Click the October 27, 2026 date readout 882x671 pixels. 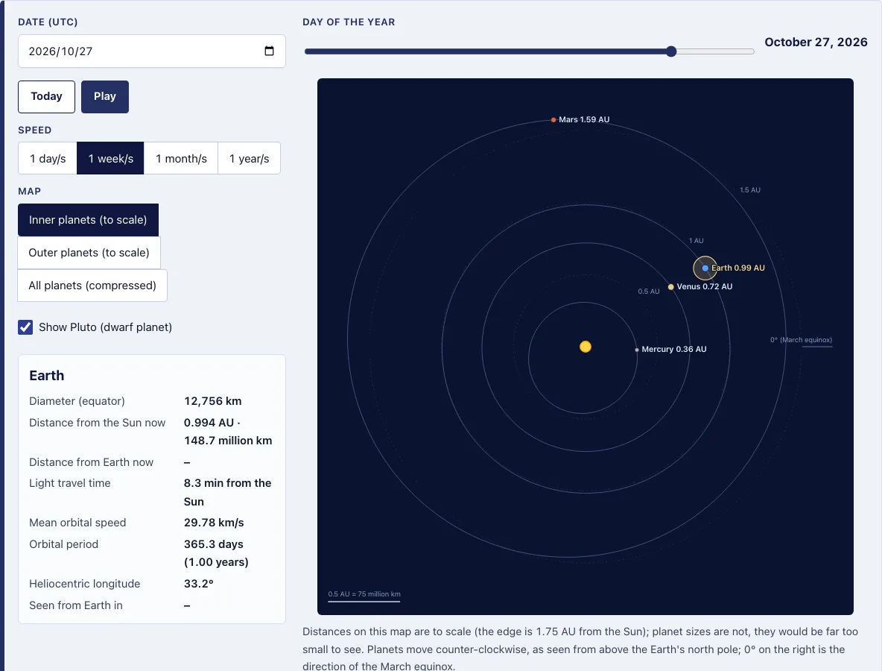pos(816,42)
